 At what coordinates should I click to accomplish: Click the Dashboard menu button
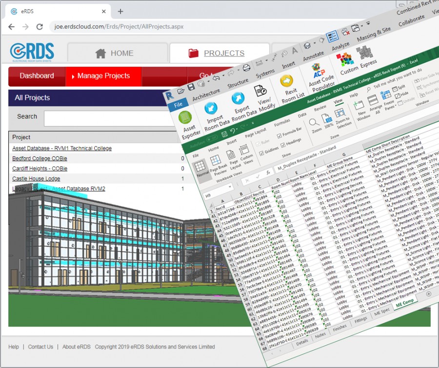37,76
